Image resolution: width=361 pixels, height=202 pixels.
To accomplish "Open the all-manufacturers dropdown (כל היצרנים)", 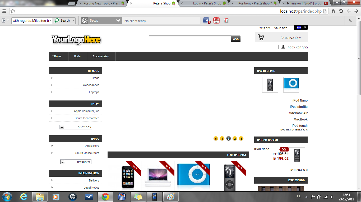I will 76,127.
